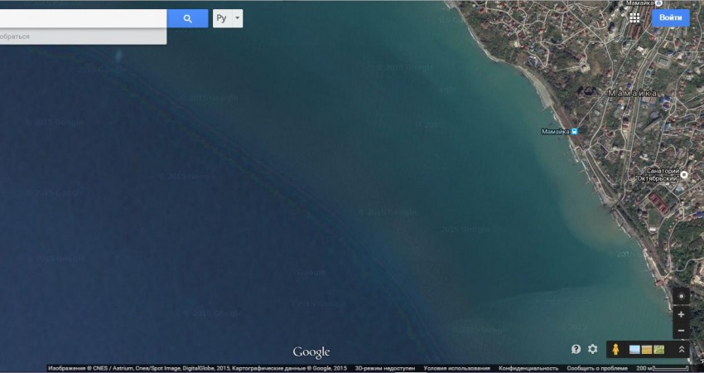Expand the imagery panel with double chevron
The width and height of the screenshot is (704, 373).
coord(681,349)
